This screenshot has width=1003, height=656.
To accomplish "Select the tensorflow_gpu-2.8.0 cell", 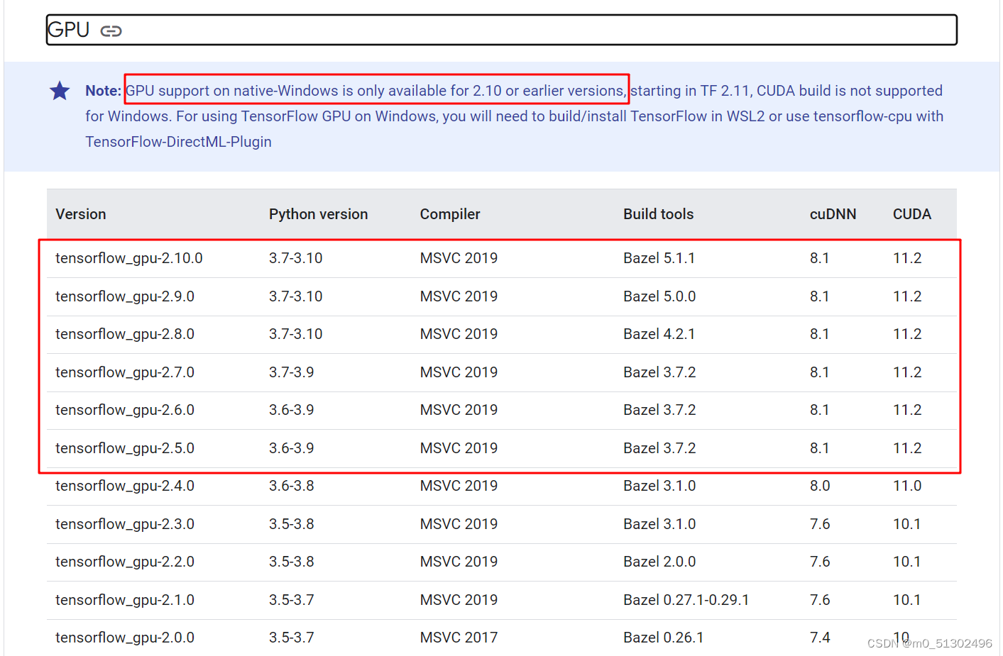I will point(125,334).
